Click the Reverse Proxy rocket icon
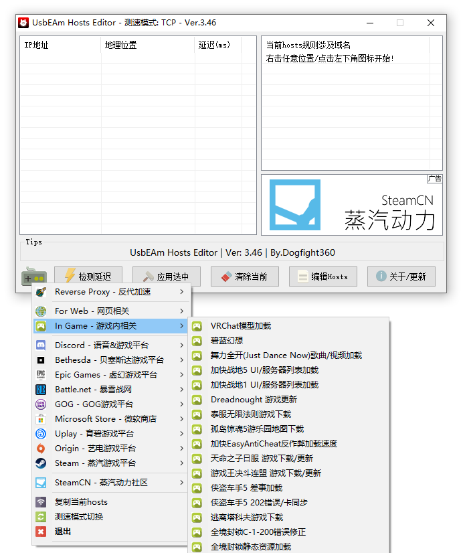465x553 pixels. tap(41, 292)
